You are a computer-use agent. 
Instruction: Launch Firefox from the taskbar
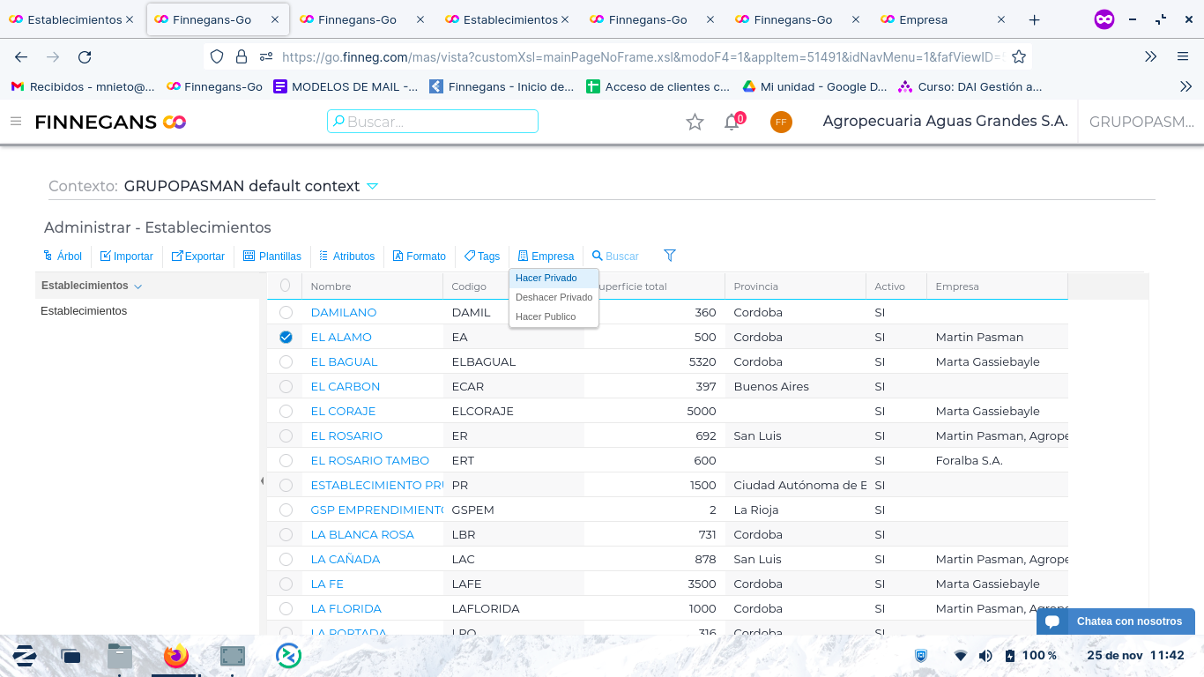pos(176,656)
